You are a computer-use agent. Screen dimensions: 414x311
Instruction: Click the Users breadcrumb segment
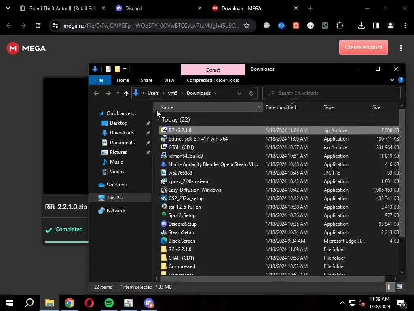coord(153,93)
